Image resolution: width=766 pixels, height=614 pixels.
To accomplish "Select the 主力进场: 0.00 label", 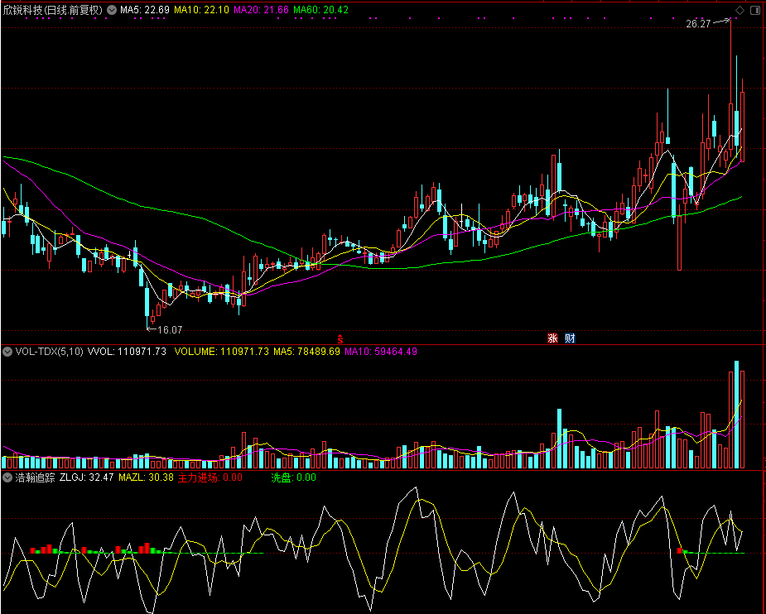I will tap(210, 477).
